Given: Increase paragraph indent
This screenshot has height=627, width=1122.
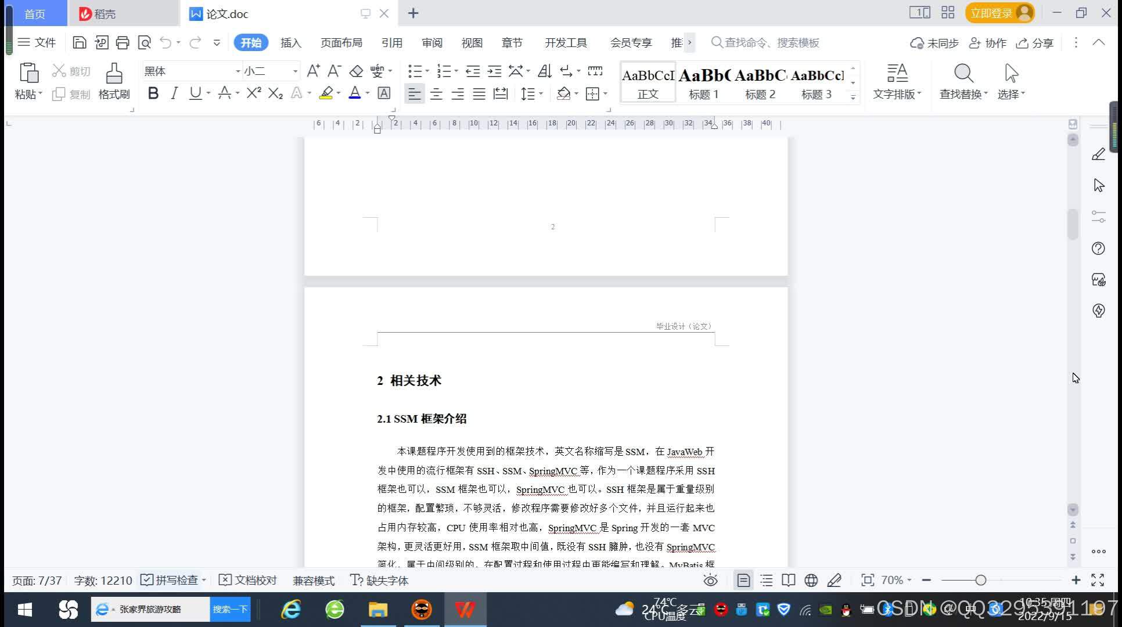Looking at the screenshot, I should pos(494,71).
